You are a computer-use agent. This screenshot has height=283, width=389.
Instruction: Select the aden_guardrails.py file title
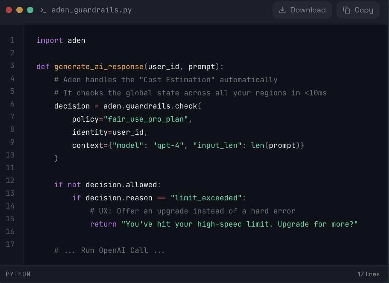(92, 10)
